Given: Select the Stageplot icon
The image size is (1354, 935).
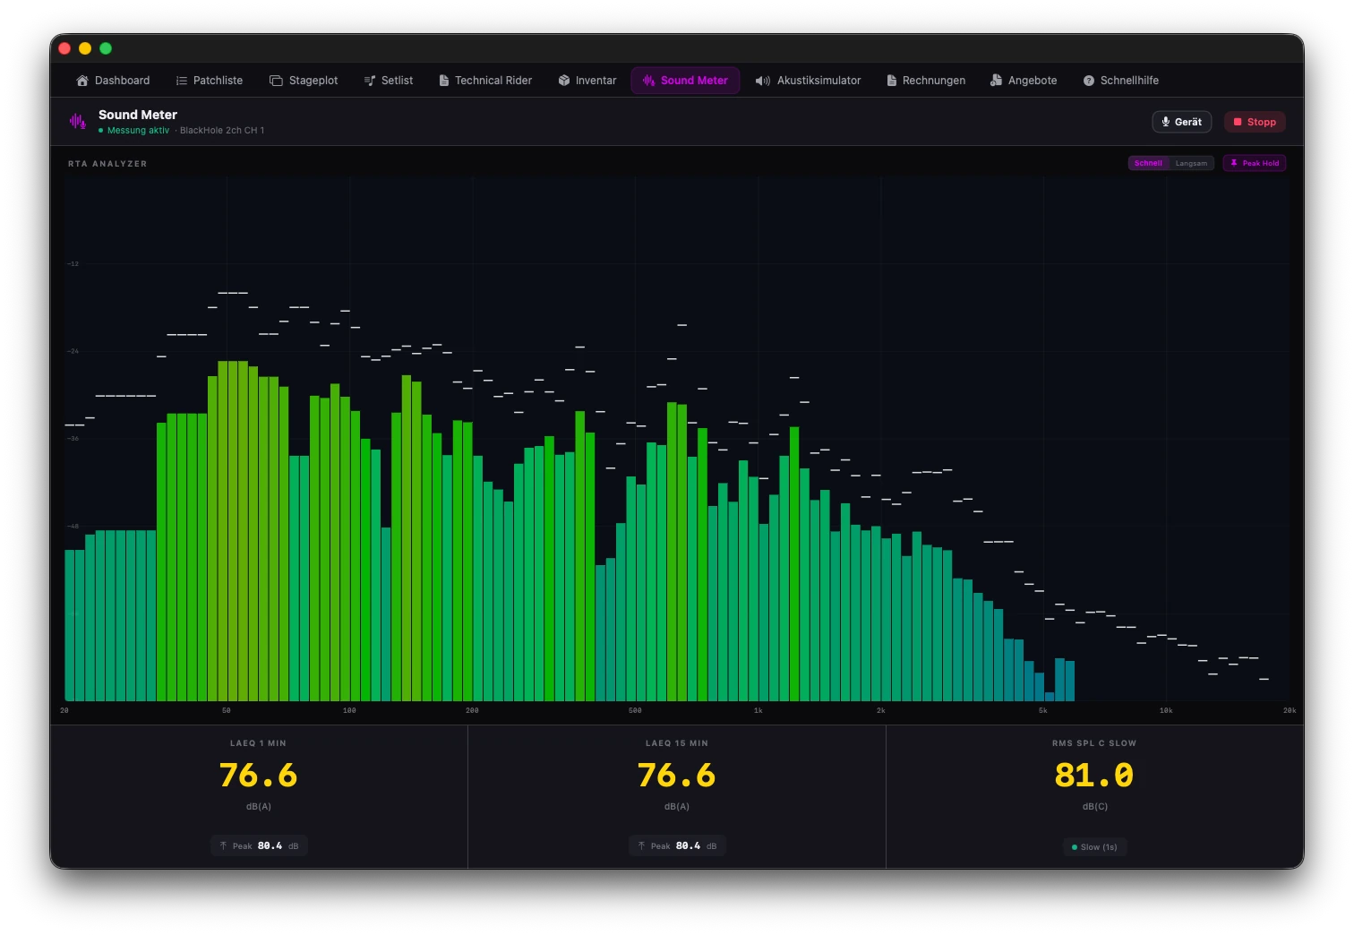Looking at the screenshot, I should pos(276,81).
